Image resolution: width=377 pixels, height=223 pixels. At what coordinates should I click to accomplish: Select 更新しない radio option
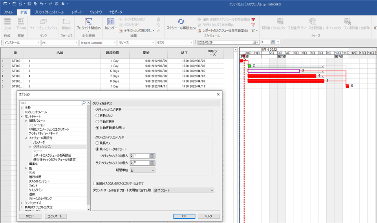pyautogui.click(x=97, y=116)
